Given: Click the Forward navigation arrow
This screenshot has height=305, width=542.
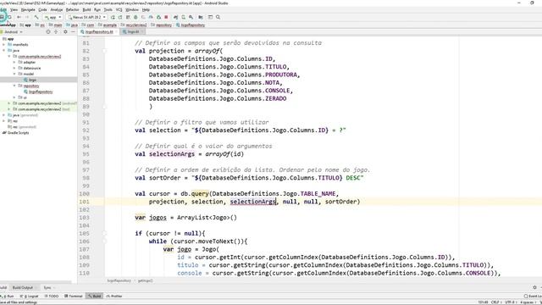Looking at the screenshot, I should (x=26, y=17).
